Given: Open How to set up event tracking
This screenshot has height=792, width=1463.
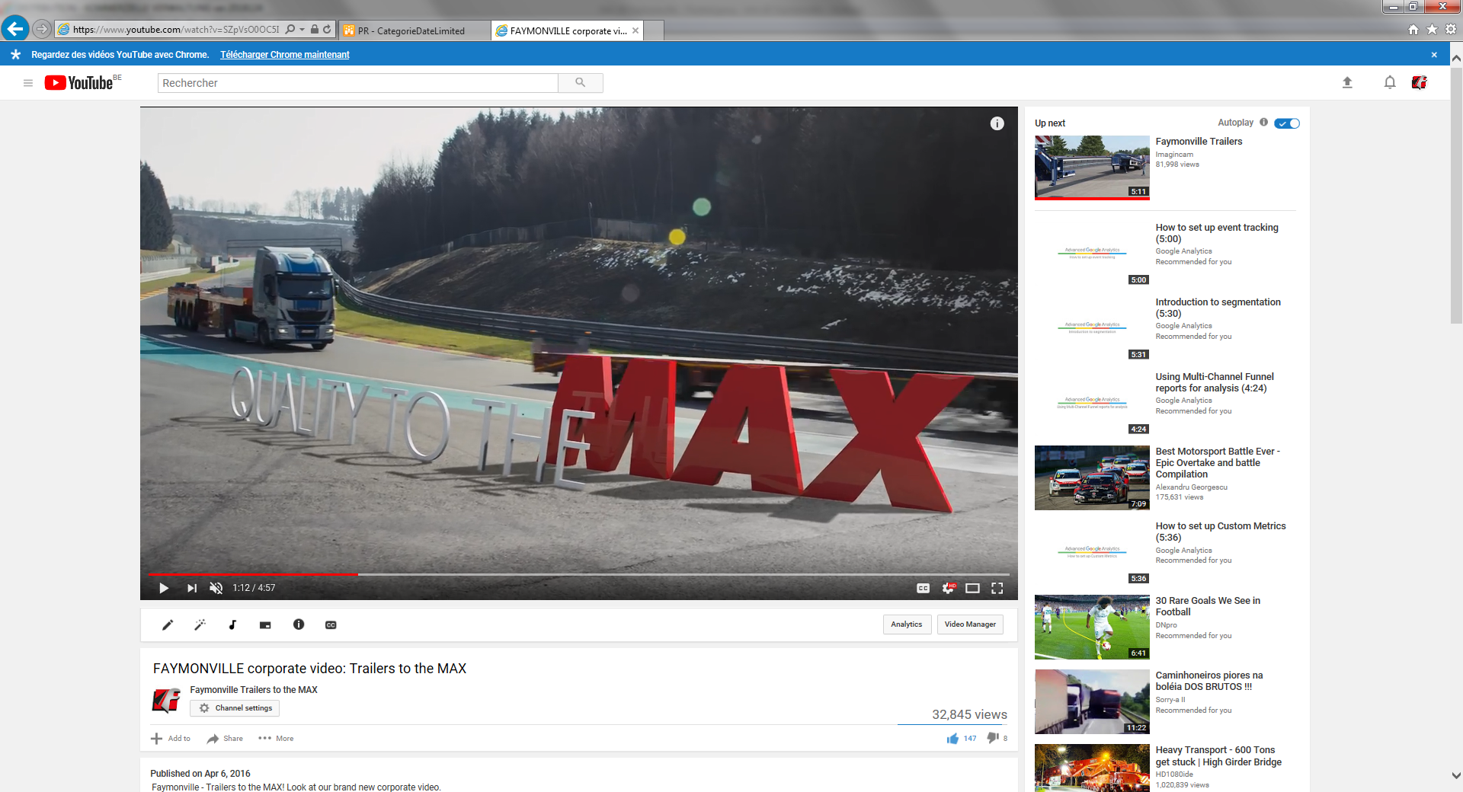Looking at the screenshot, I should click(x=1217, y=233).
